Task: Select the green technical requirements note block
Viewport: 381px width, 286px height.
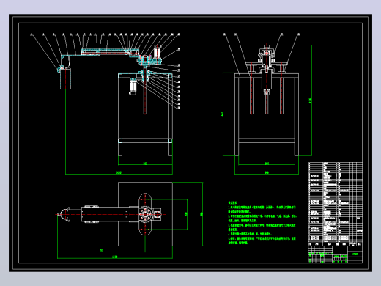Action: [x=262, y=223]
